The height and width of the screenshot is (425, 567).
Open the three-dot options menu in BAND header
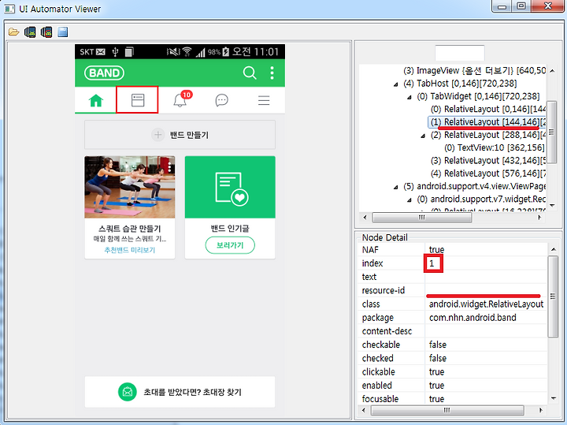tap(272, 73)
